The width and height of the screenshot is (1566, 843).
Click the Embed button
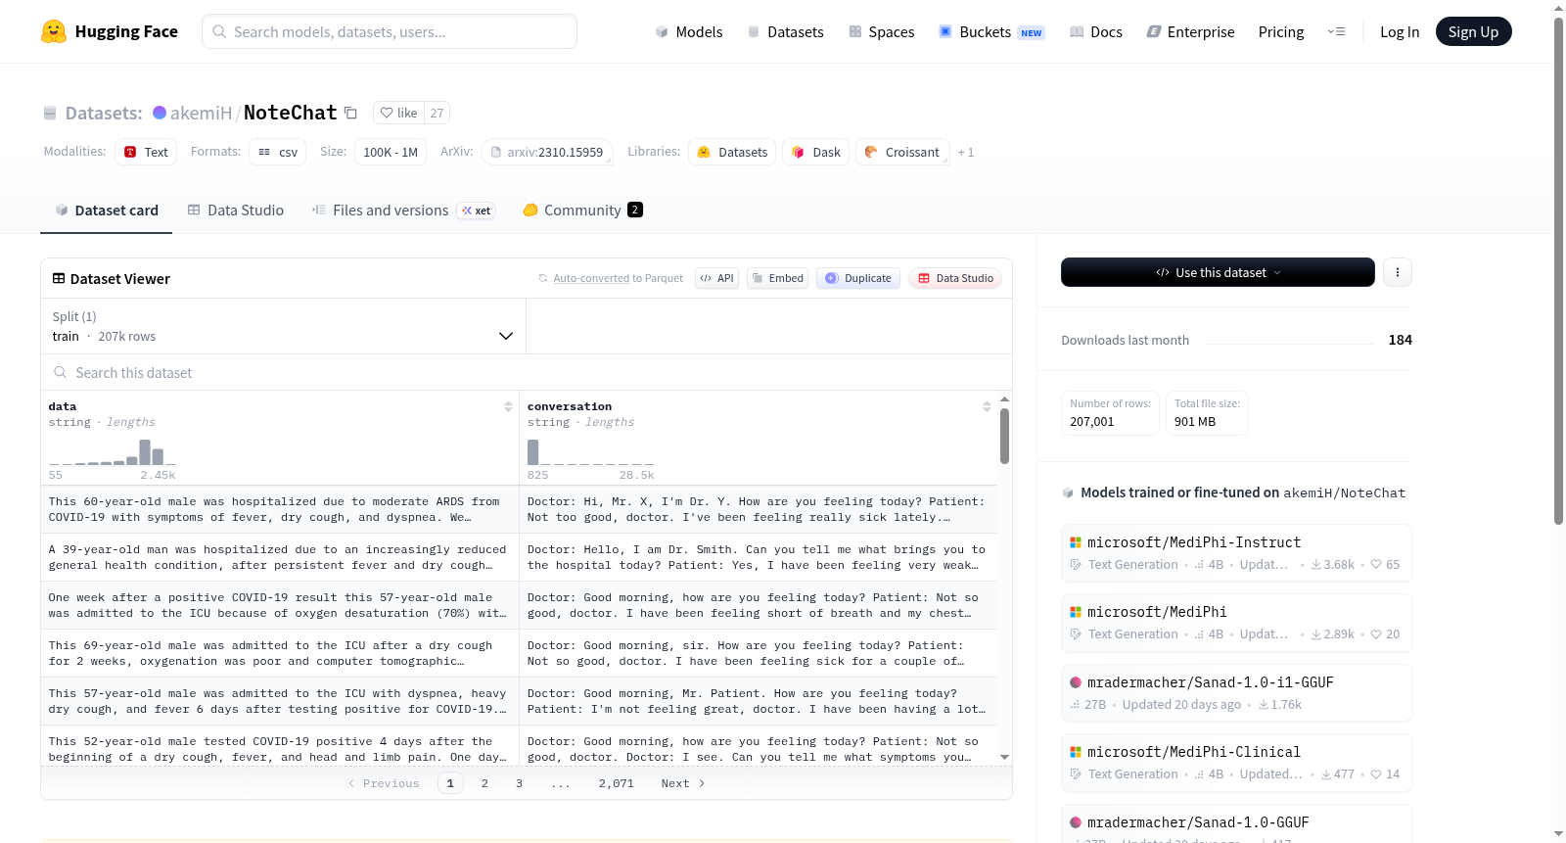(x=778, y=278)
